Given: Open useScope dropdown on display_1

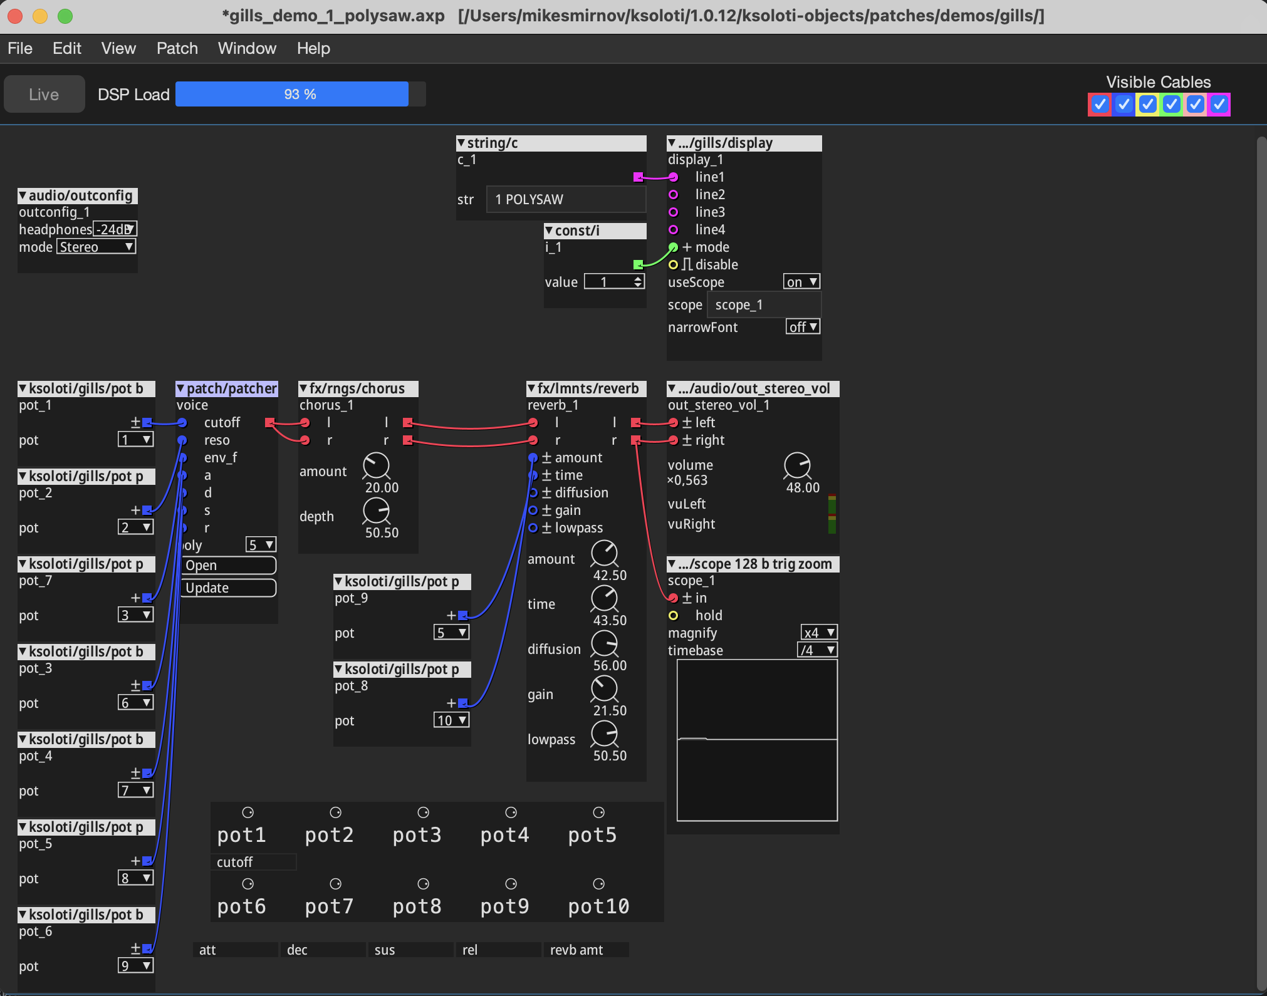Looking at the screenshot, I should [x=801, y=282].
